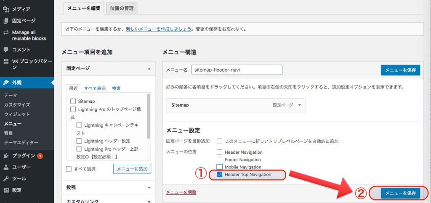Viewport: 431px width, 203px height.
Task: Switch to the メニューを編集 tab
Action: pos(84,8)
